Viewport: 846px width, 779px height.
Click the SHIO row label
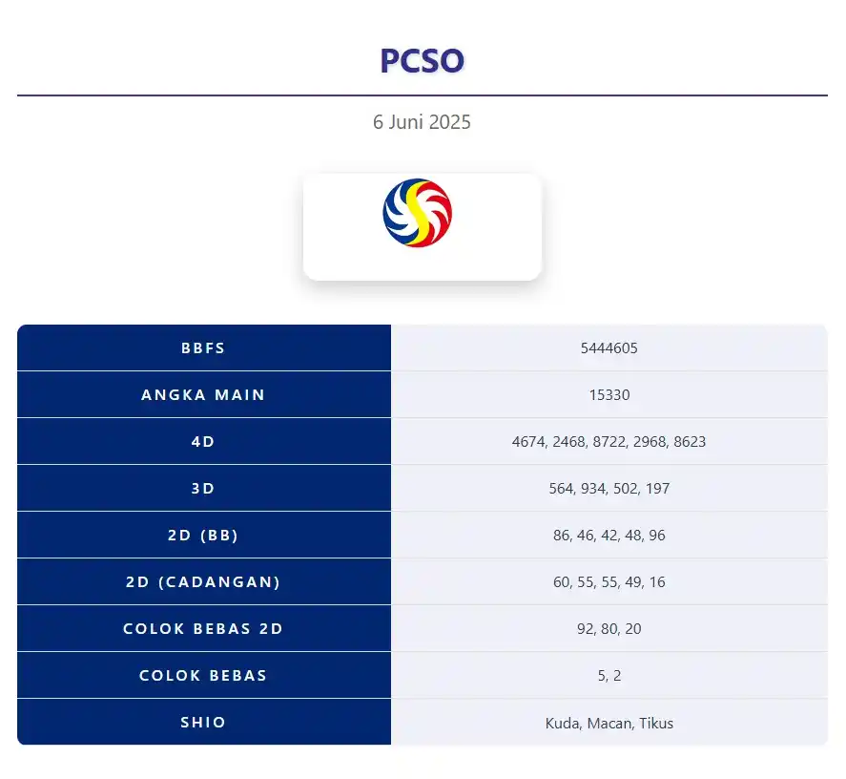point(203,723)
